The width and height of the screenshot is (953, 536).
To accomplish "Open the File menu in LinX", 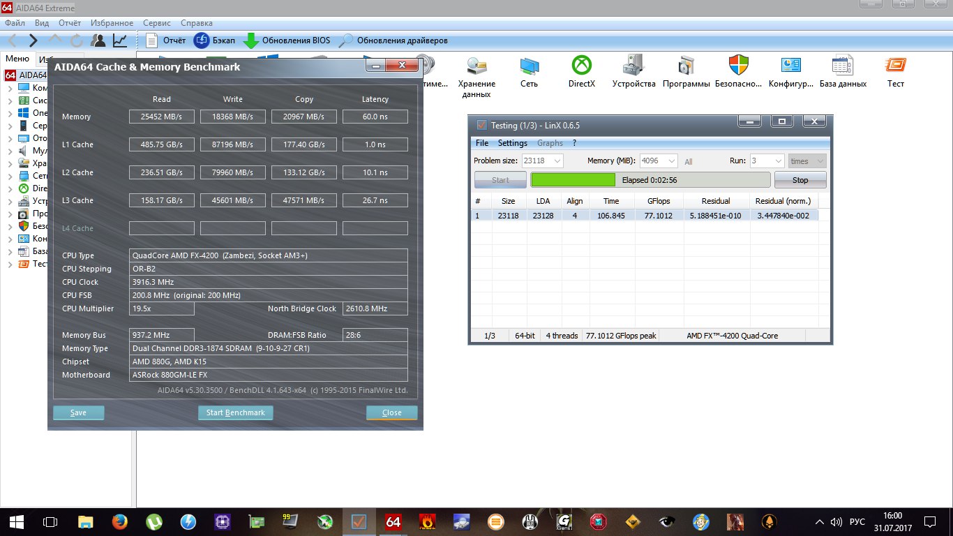I will [x=482, y=143].
